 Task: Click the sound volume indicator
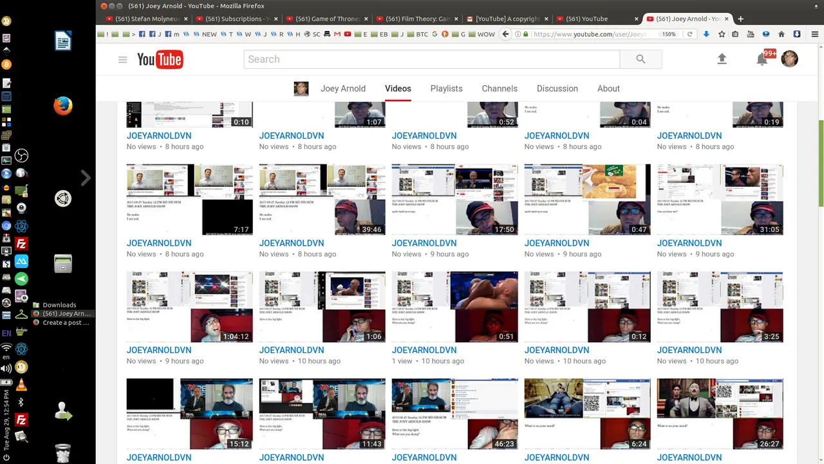[6, 369]
